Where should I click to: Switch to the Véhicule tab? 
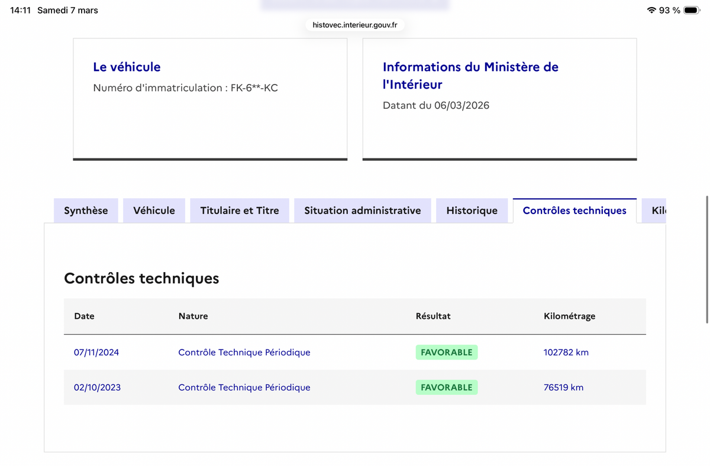(154, 211)
